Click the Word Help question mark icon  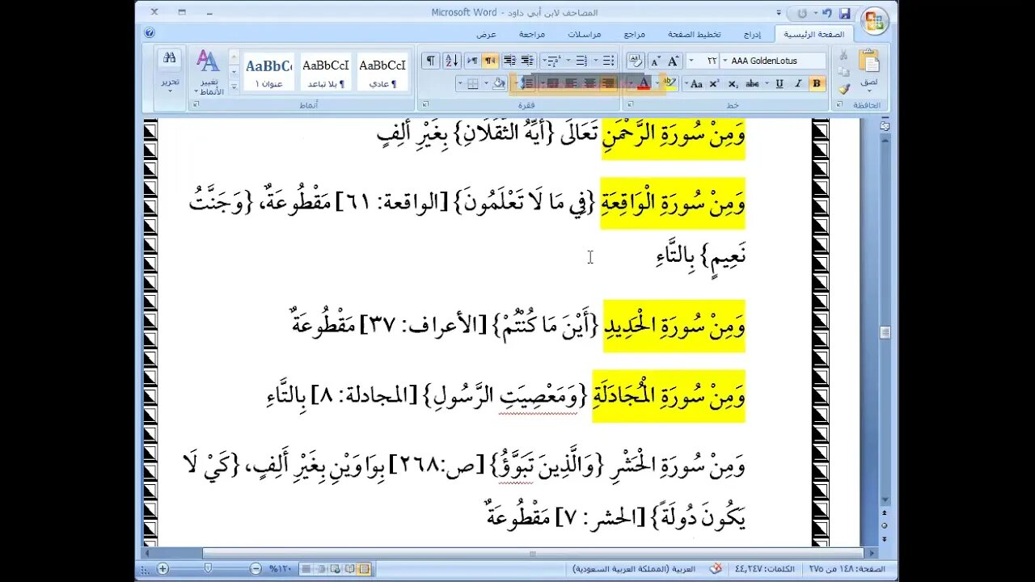tap(150, 33)
